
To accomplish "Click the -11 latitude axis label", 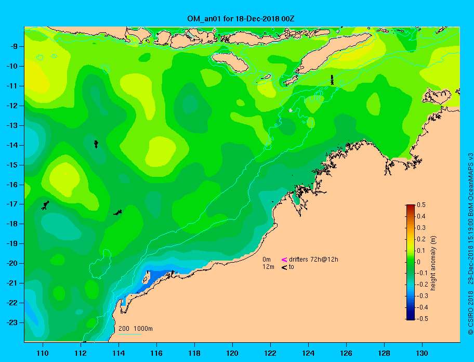I will [x=12, y=86].
